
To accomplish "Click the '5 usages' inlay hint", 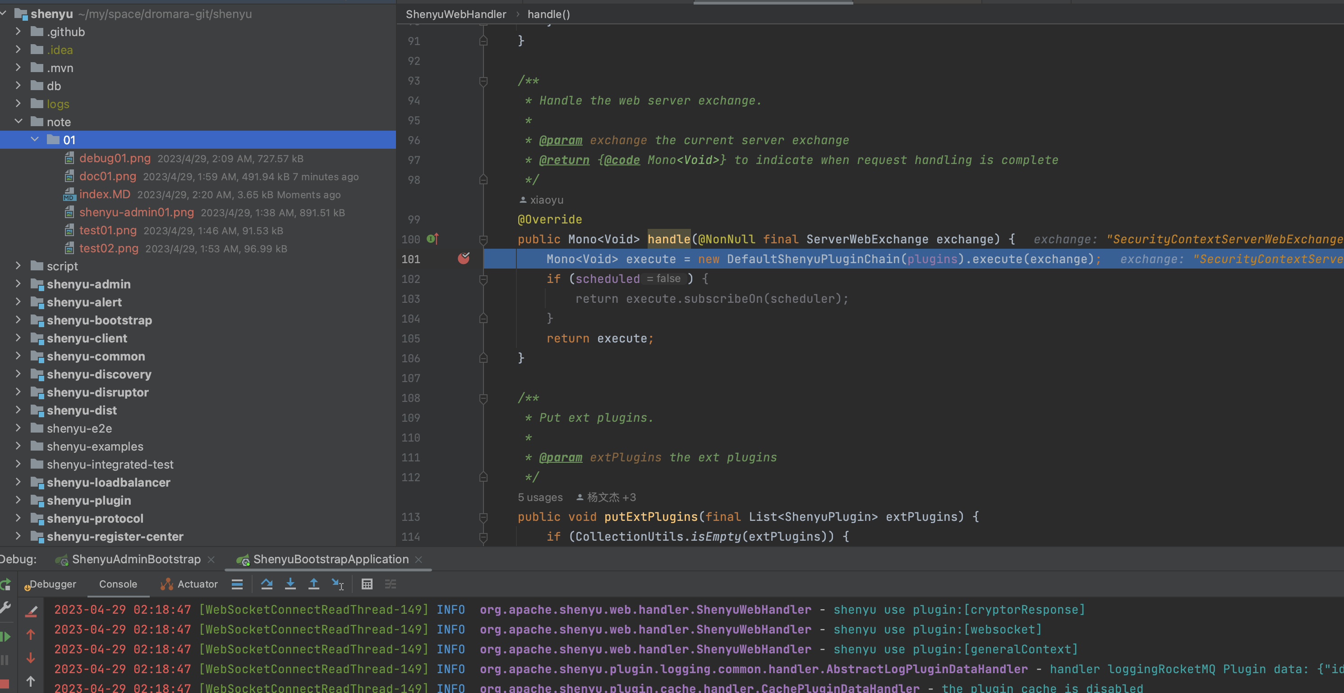I will click(540, 497).
